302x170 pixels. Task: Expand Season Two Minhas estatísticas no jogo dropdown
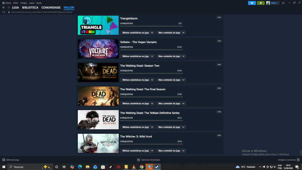[137, 80]
